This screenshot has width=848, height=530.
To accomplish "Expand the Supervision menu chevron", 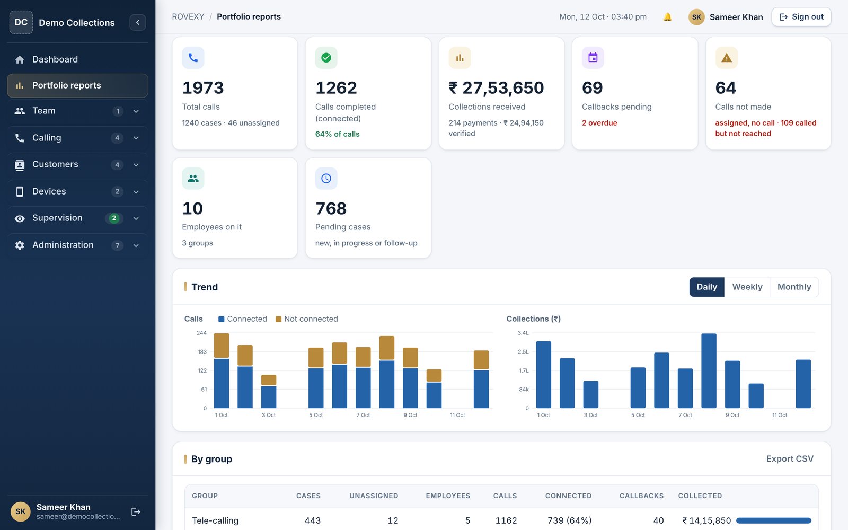I will point(136,218).
